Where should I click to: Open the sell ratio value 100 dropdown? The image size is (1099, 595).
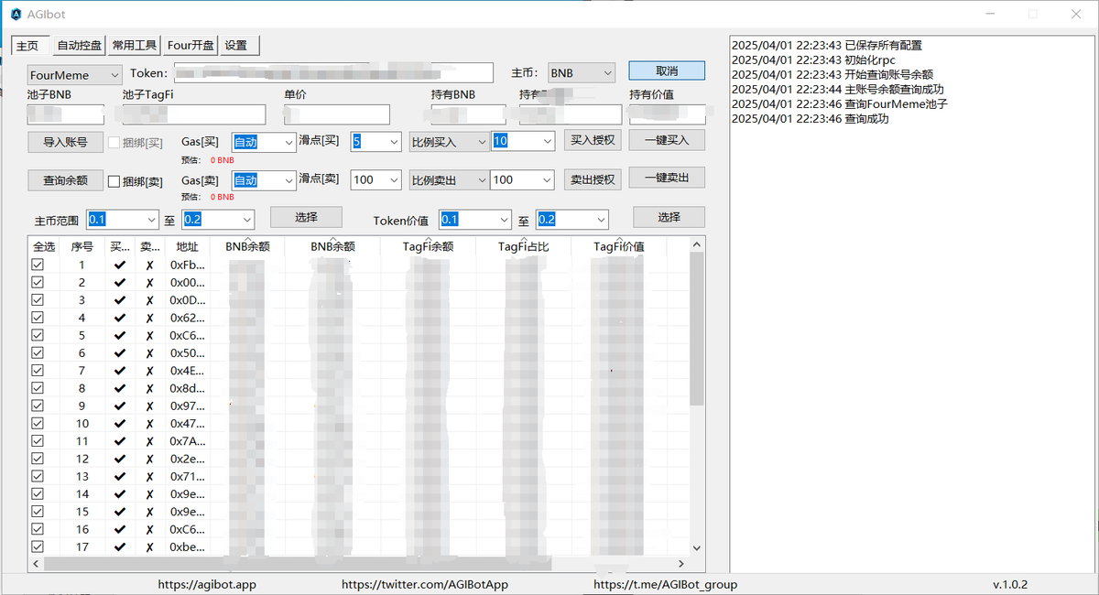pyautogui.click(x=522, y=179)
